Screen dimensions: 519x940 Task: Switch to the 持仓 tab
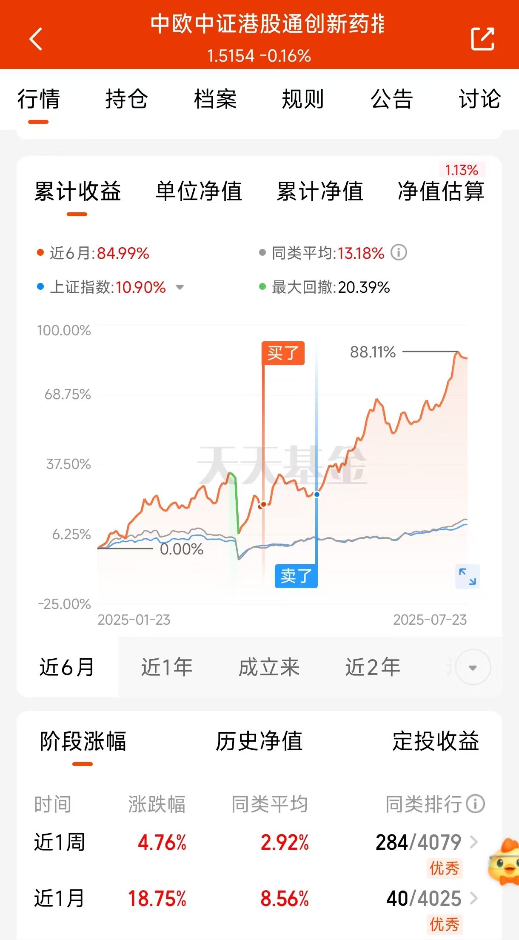coord(126,99)
